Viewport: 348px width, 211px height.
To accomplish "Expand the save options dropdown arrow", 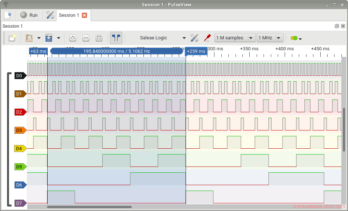I will click(58, 38).
